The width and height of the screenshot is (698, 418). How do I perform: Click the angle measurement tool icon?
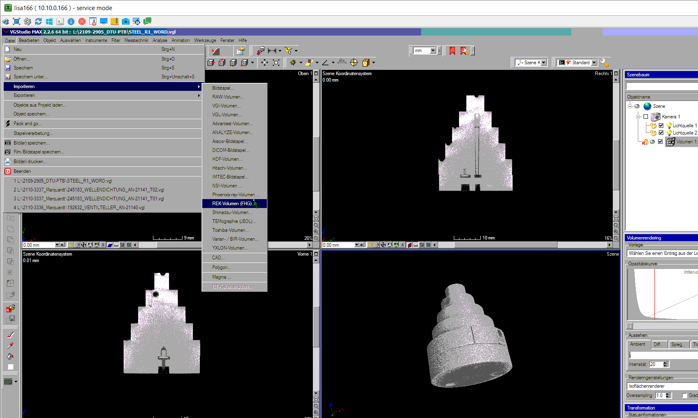coord(325,63)
